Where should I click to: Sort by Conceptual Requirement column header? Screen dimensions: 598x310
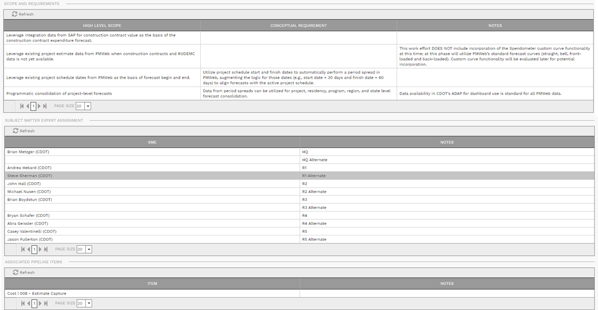[x=299, y=25]
